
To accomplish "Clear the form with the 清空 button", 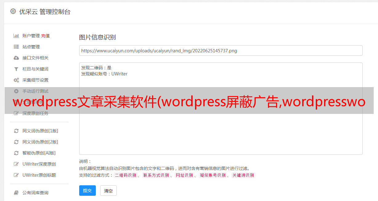I will [108, 191].
